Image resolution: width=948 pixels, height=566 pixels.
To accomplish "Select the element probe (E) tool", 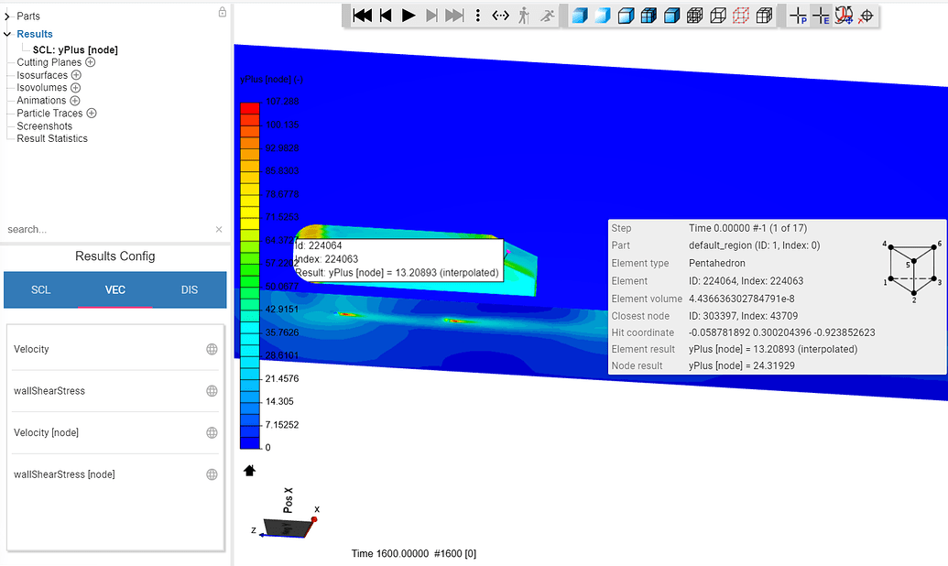I will (x=823, y=16).
